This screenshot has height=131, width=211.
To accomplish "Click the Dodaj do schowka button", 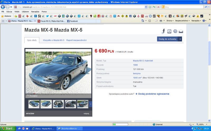I will [167, 39].
